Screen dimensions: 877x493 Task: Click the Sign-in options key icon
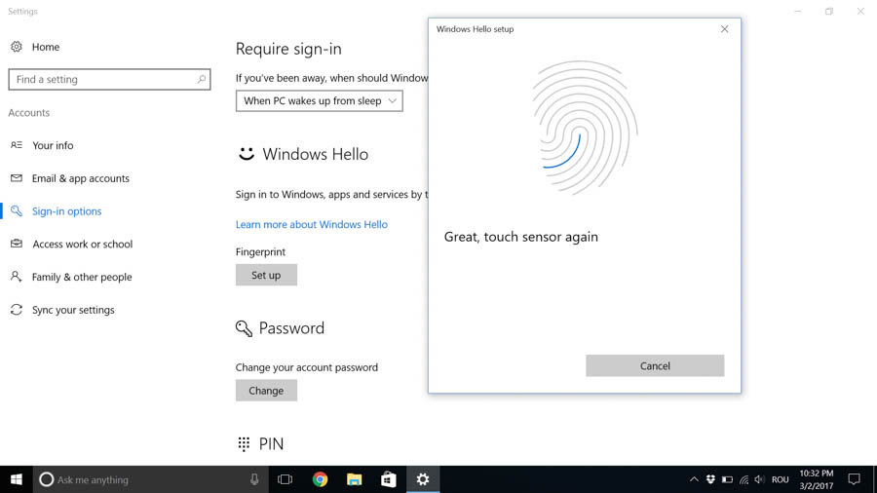(x=17, y=210)
